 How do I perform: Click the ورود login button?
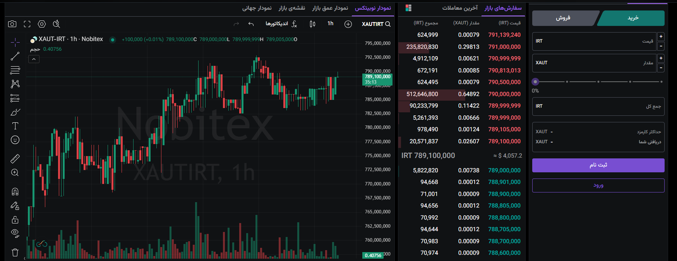tap(598, 185)
